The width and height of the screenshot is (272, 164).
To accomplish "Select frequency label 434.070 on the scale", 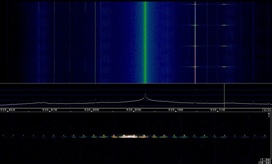I will click(50, 110).
